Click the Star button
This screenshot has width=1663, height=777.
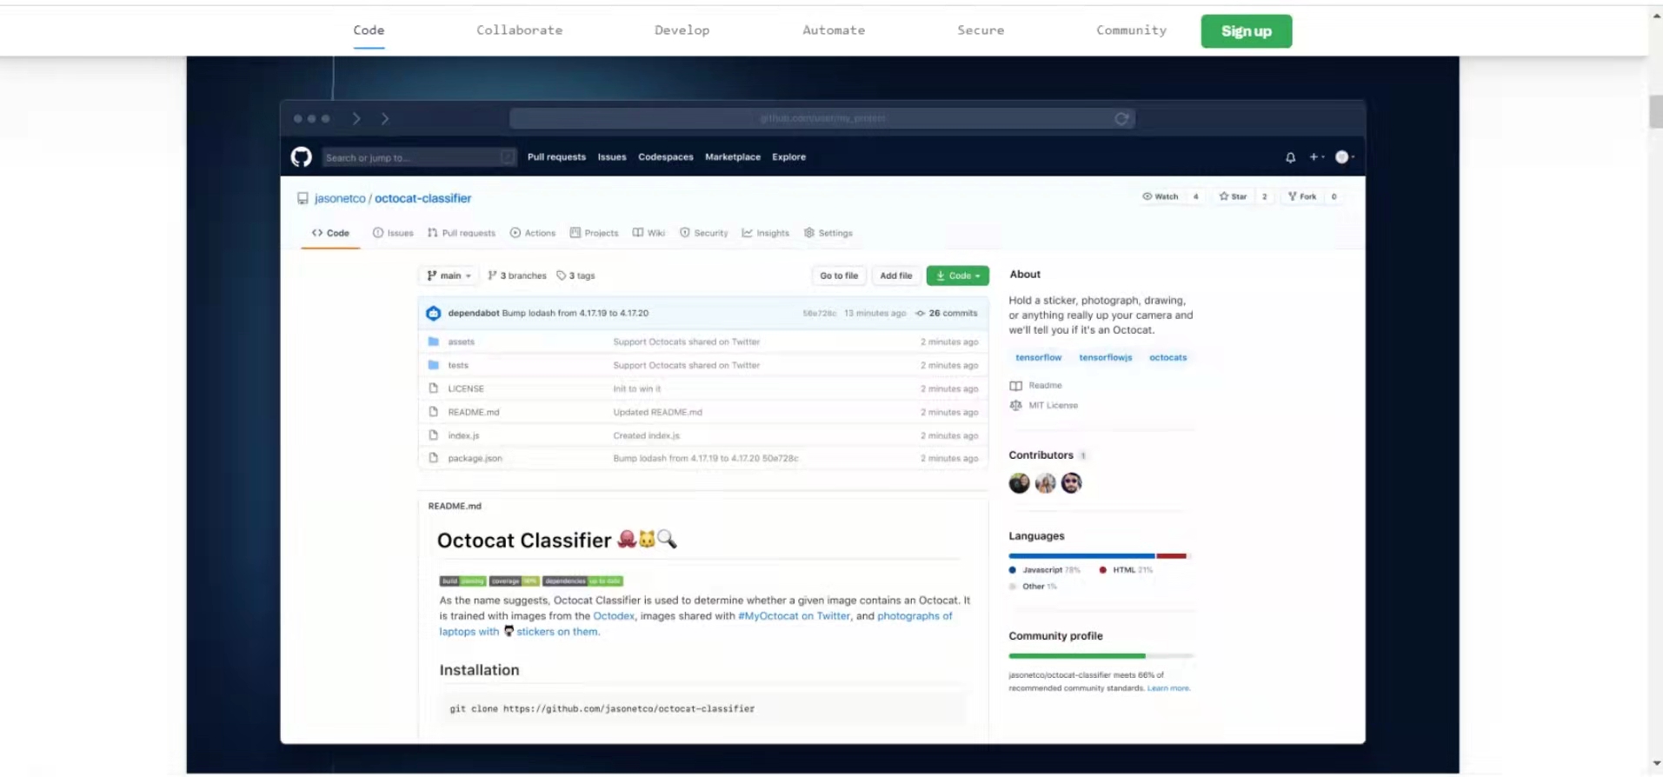[1233, 196]
